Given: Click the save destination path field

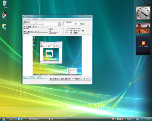Looking at the screenshot, I should pos(40,24).
